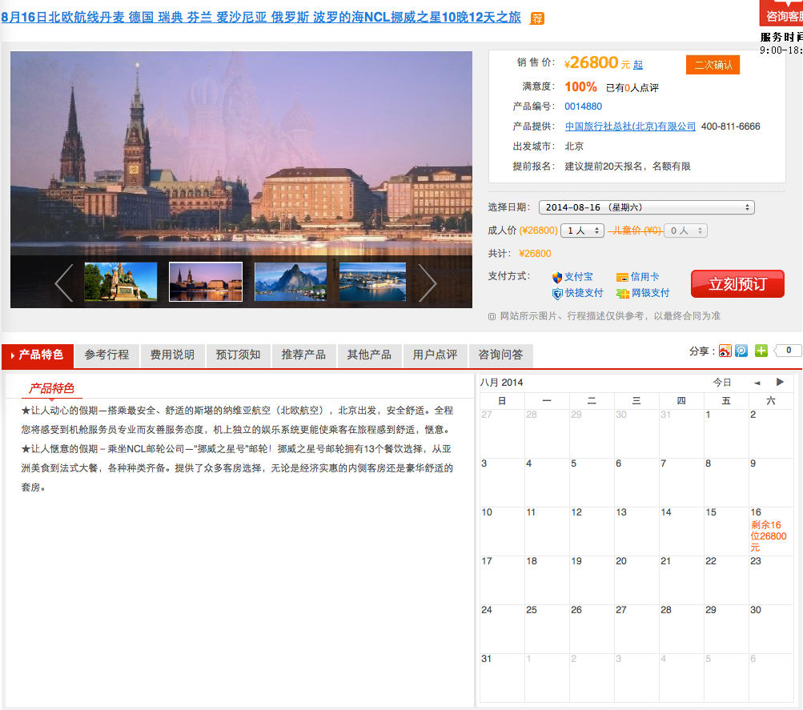
Task: Click the quick pay shield icon
Action: (557, 294)
